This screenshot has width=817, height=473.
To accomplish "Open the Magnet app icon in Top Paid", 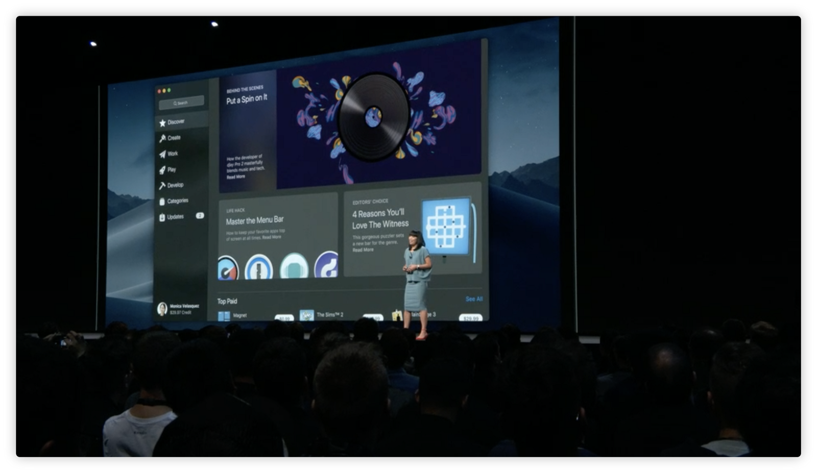I will [224, 316].
